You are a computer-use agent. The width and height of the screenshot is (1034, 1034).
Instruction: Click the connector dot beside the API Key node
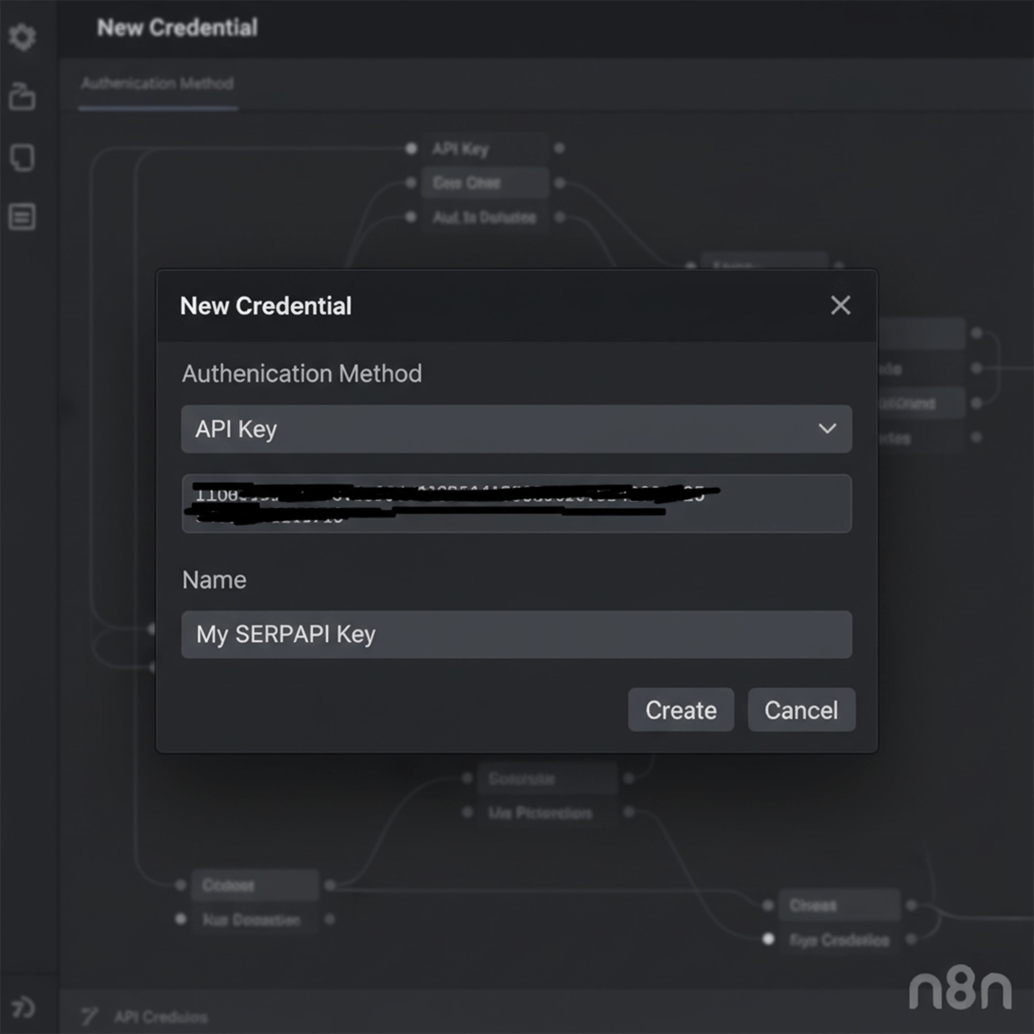point(412,148)
